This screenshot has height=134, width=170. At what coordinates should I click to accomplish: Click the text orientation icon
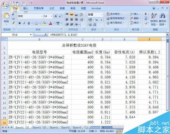[x=77, y=25]
